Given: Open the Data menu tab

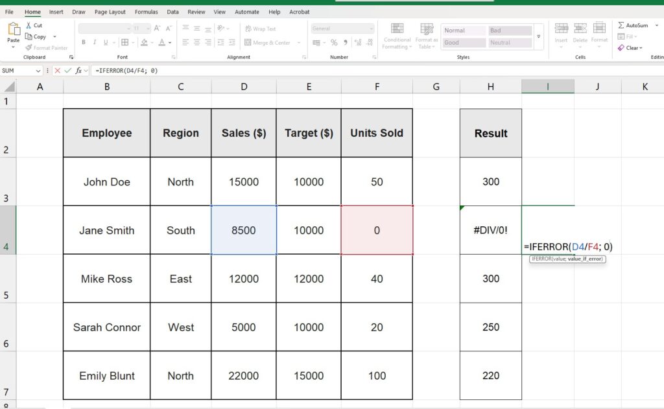Looking at the screenshot, I should (172, 11).
